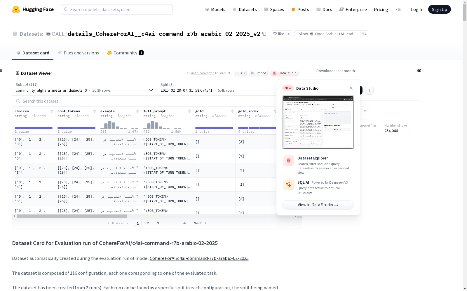This screenshot has width=467, height=291.
Task: Click the follower count 54
Action: pos(364,34)
